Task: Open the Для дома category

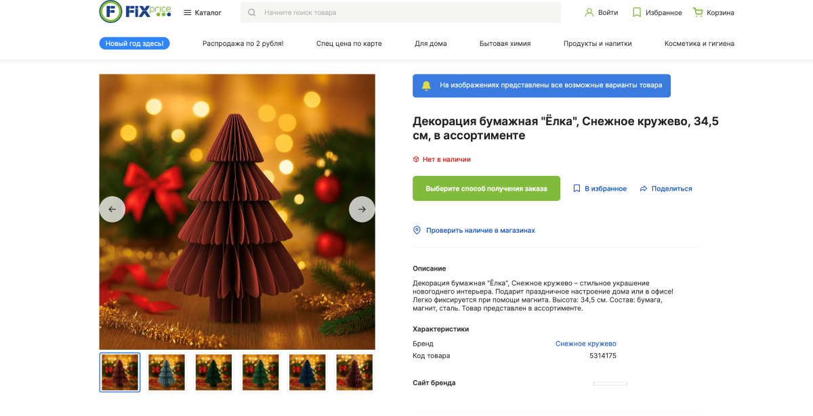Action: click(x=430, y=43)
